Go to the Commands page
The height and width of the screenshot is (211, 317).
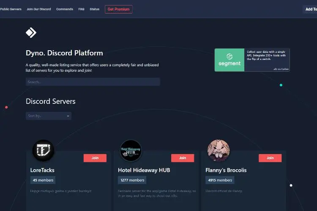(x=65, y=9)
